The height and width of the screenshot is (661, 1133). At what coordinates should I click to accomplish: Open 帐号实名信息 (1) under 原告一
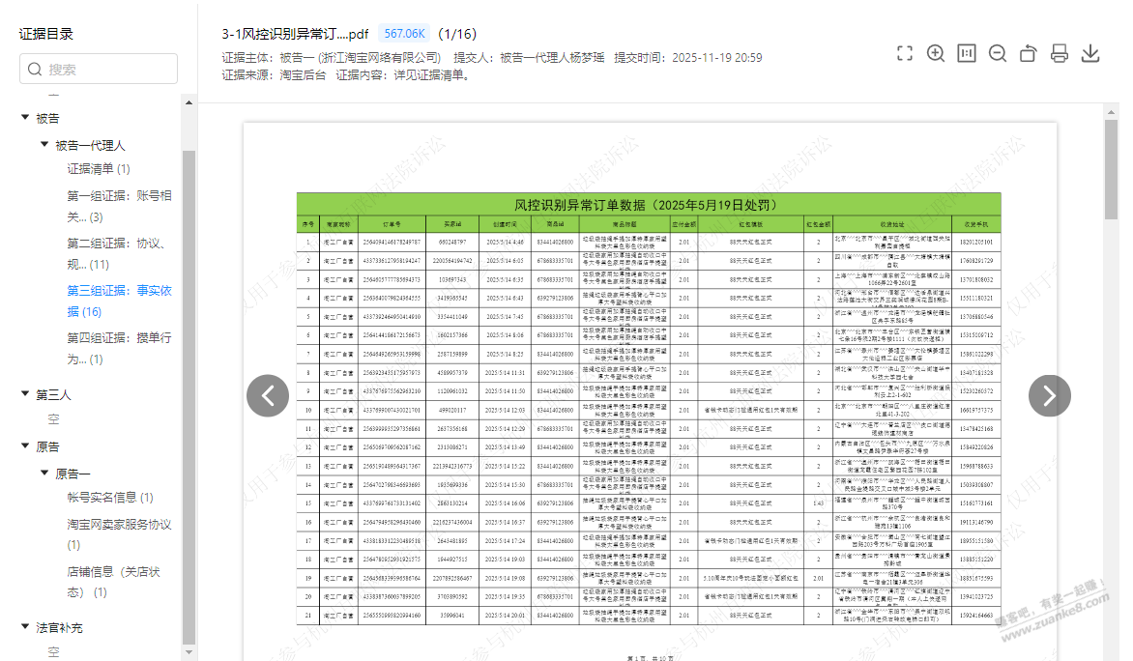(109, 498)
